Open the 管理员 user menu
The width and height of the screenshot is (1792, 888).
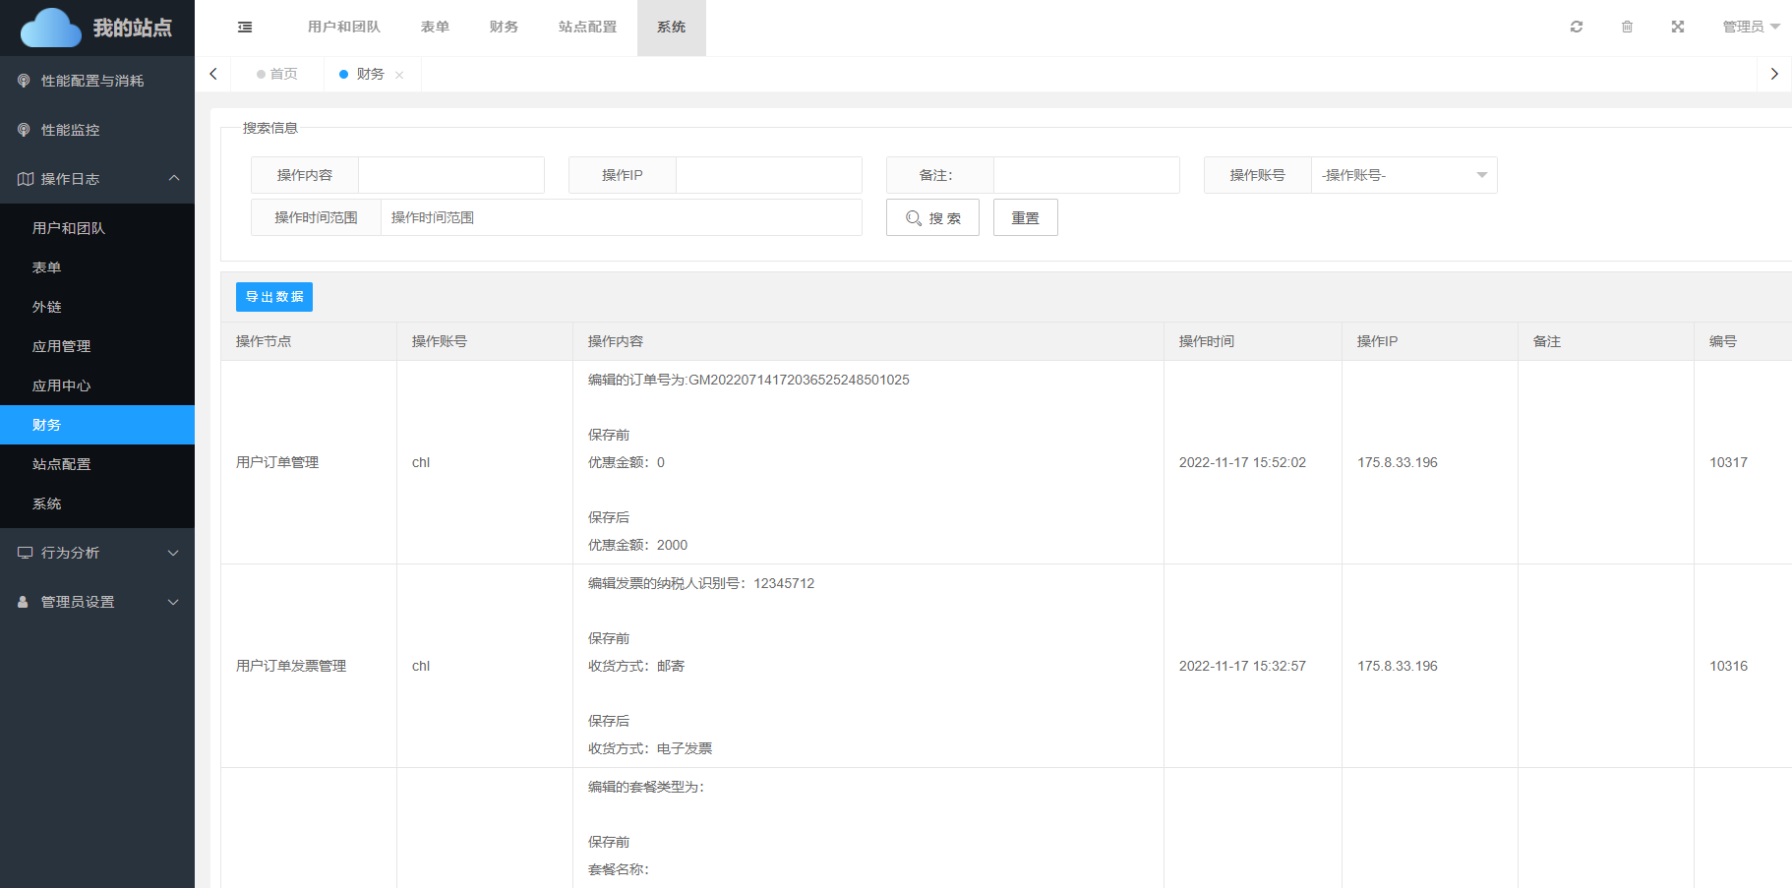click(x=1751, y=27)
